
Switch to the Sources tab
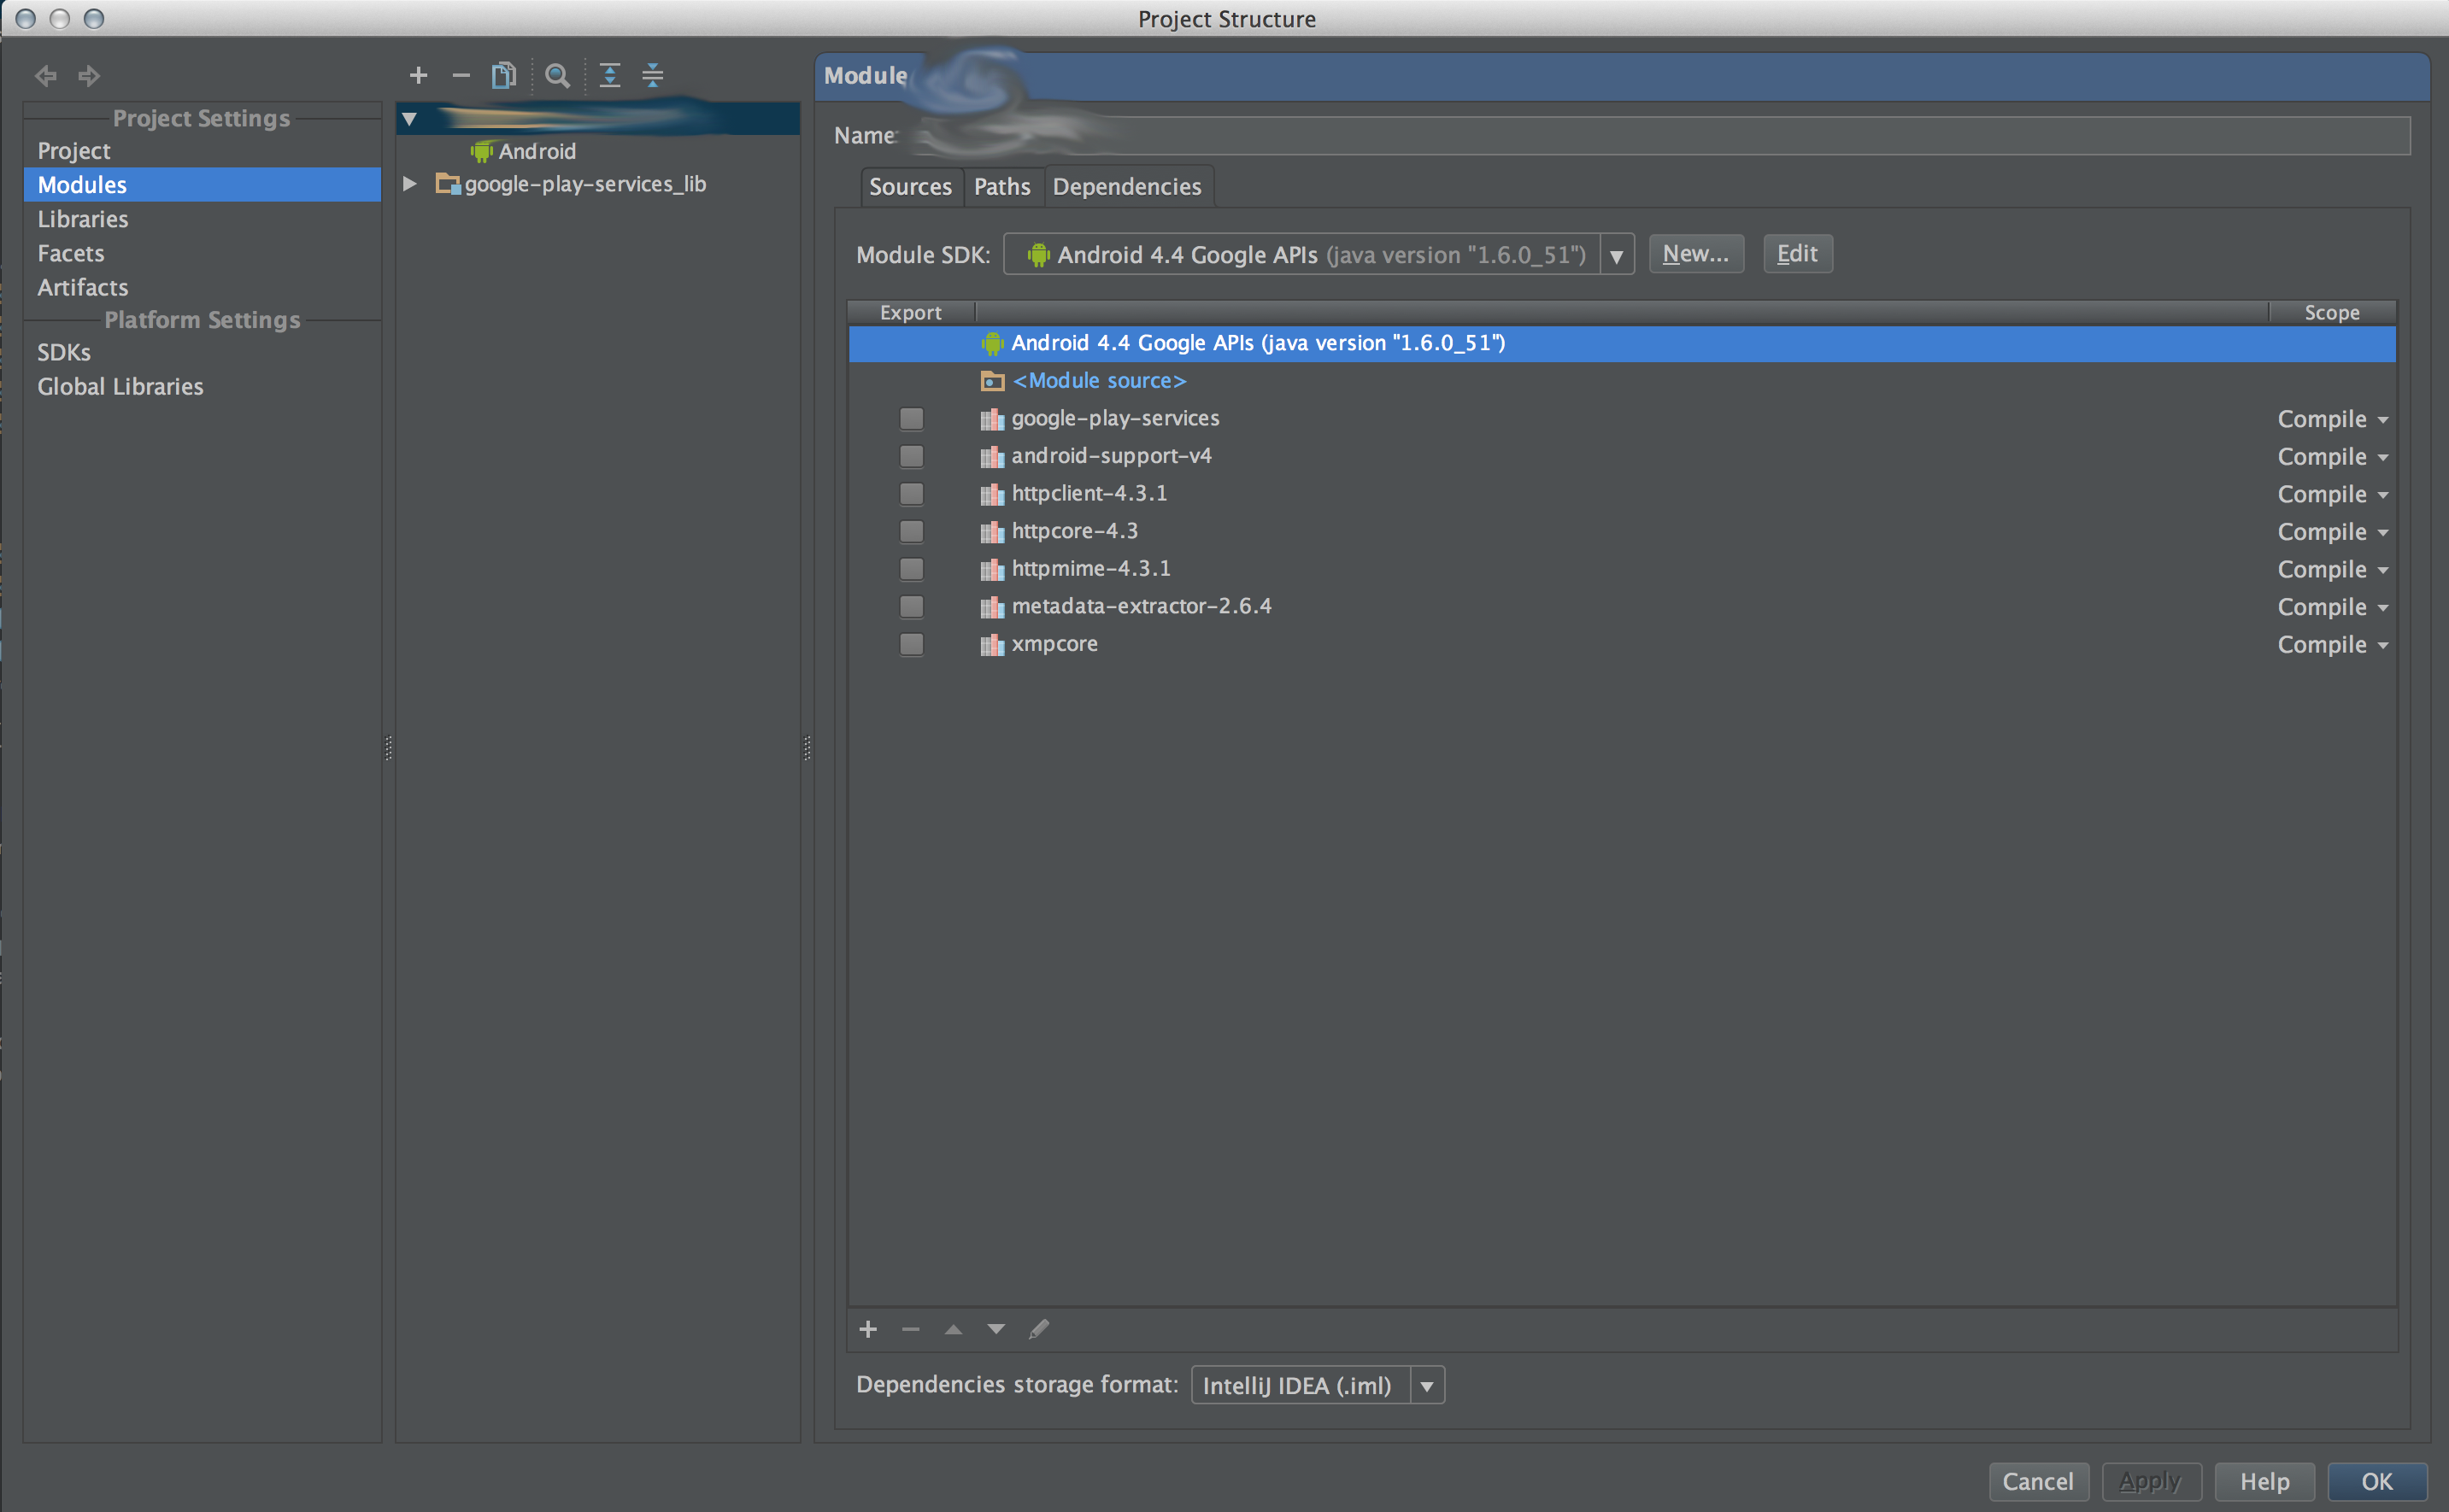(910, 187)
